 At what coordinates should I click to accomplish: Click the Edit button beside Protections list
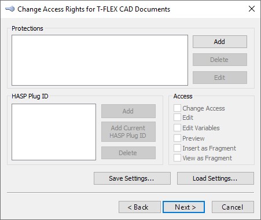click(220, 78)
